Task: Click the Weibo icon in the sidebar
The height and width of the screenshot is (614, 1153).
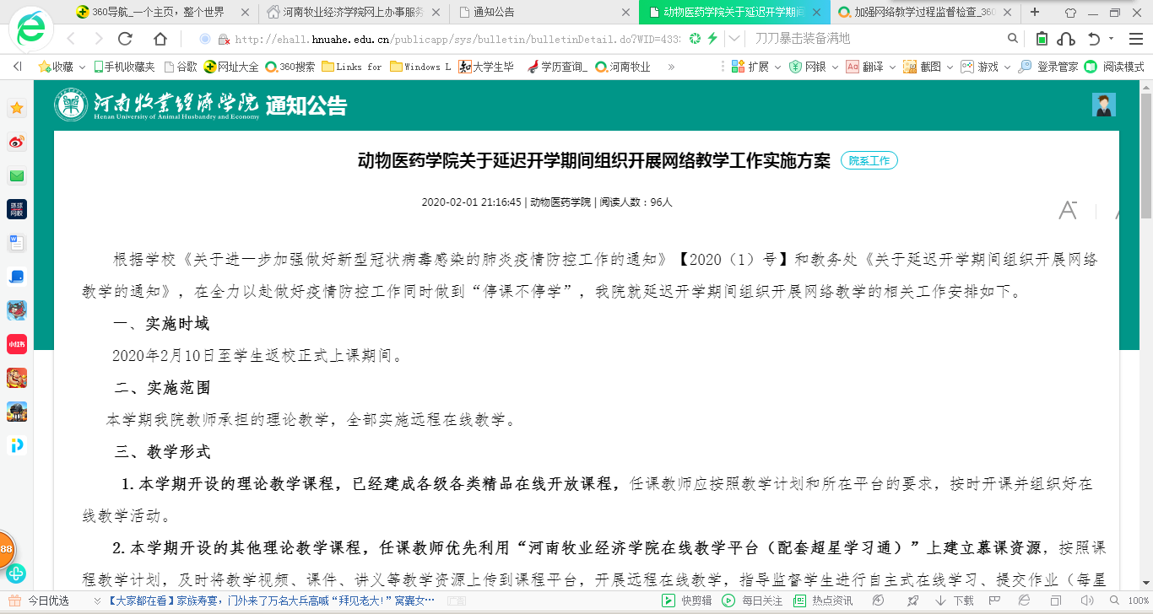Action: tap(17, 142)
